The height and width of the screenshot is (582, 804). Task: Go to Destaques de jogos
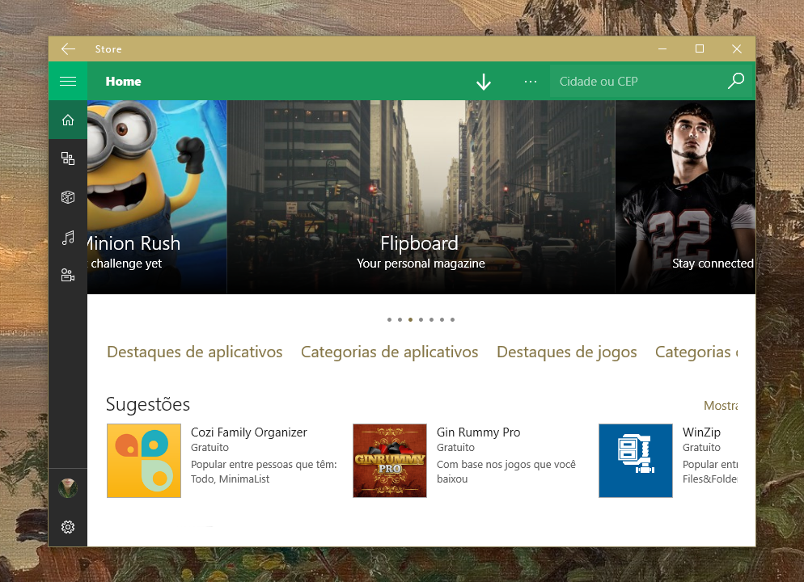pyautogui.click(x=566, y=352)
